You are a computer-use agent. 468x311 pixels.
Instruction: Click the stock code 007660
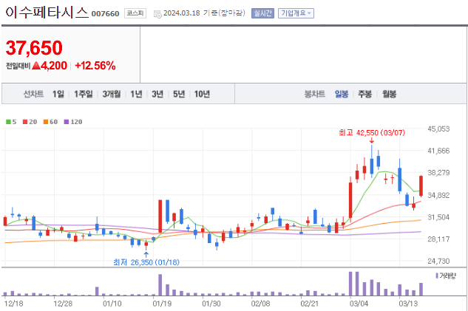106,14
